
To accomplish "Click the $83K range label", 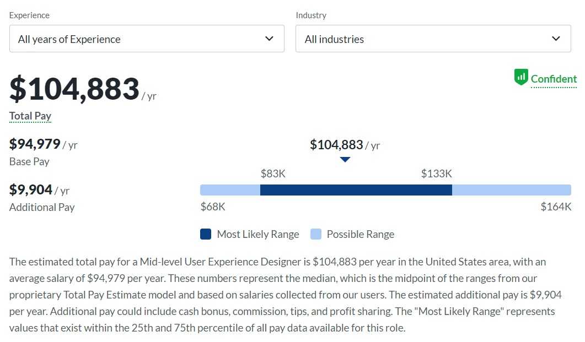I will [x=273, y=174].
